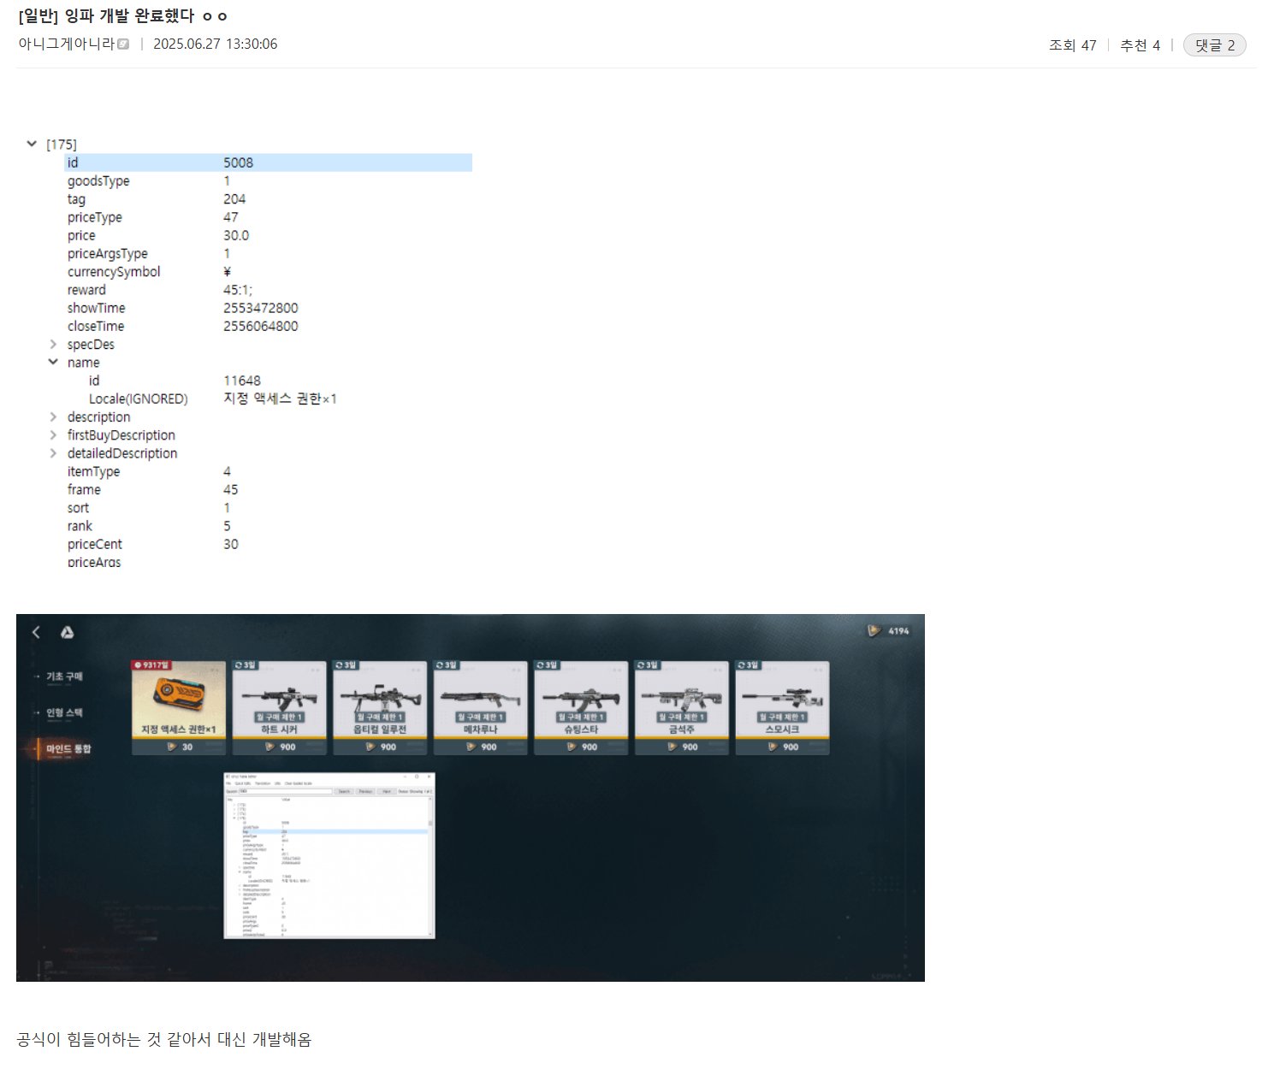Collapse the [175] tree node

[32, 145]
